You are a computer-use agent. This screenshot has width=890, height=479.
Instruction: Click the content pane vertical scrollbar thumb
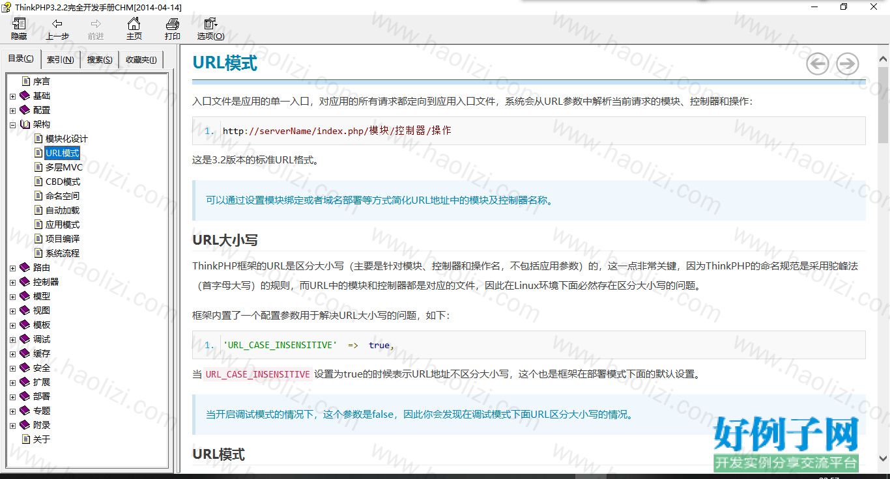click(x=883, y=104)
